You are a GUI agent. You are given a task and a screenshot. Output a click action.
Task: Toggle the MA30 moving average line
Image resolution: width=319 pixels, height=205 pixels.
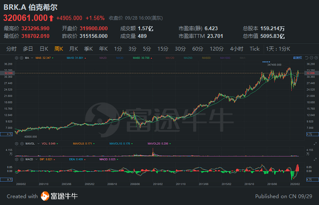[119, 58]
